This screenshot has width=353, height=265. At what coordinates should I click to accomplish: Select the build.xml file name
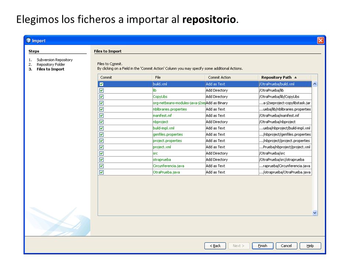point(160,84)
